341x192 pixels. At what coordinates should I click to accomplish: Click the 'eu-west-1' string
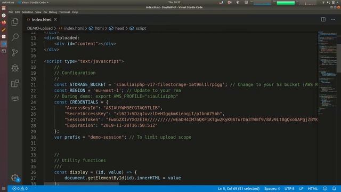pos(107,90)
